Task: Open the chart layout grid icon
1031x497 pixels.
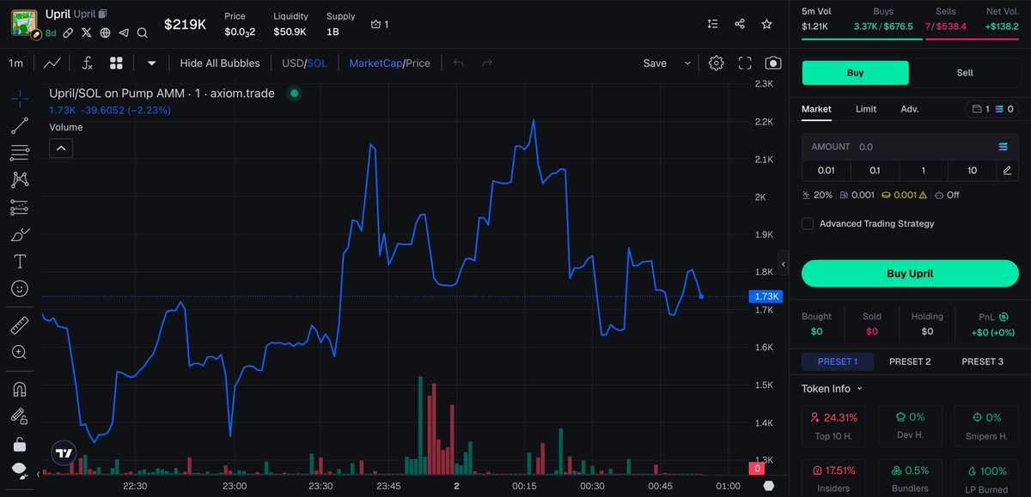Action: pos(116,63)
